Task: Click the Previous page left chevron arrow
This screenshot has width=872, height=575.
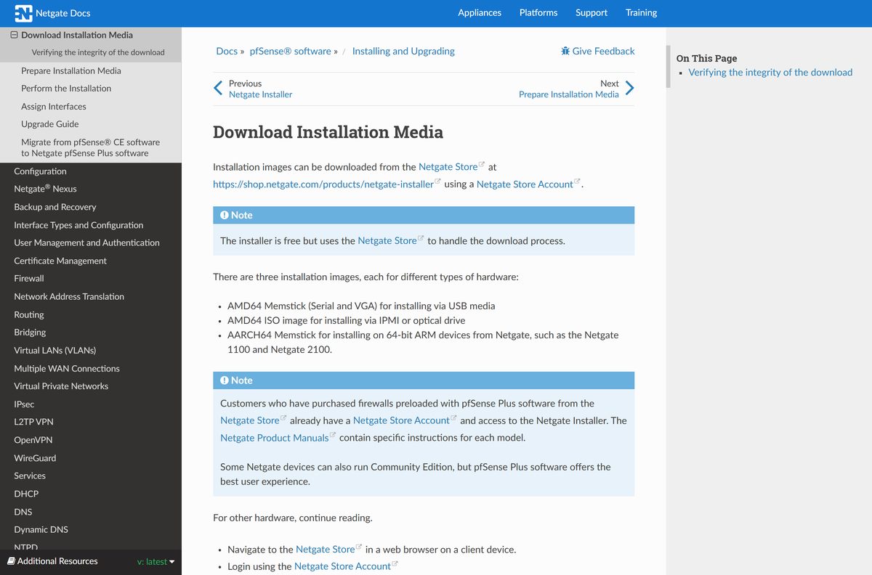Action: point(218,89)
